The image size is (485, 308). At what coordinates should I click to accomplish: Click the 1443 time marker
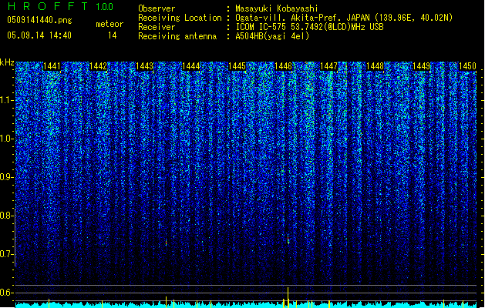coord(144,66)
